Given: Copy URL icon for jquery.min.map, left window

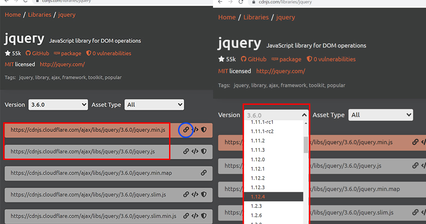Looking at the screenshot, I should point(204,172).
